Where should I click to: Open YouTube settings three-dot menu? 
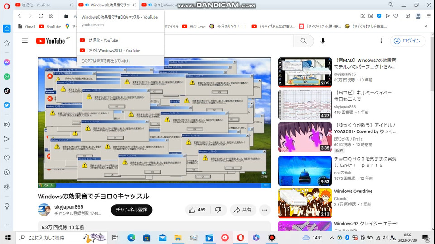pyautogui.click(x=381, y=41)
